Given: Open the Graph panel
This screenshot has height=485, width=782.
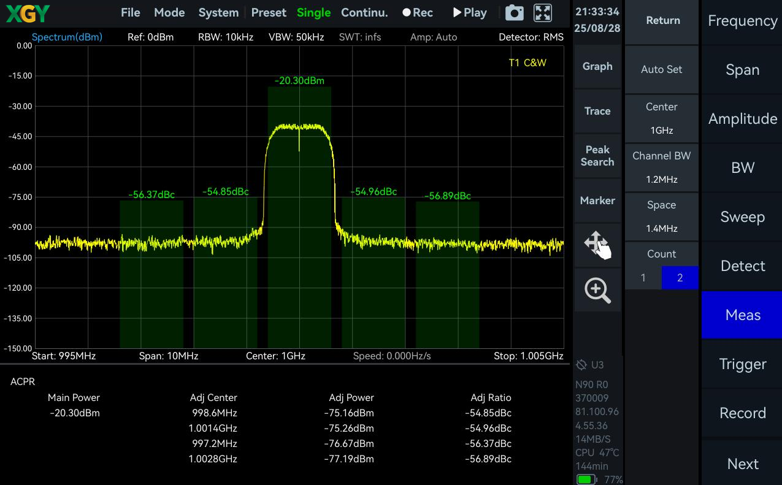Looking at the screenshot, I should (x=597, y=66).
